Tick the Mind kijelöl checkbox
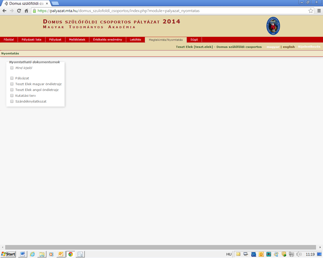Screen dimensions: 323x258 pos(12,68)
